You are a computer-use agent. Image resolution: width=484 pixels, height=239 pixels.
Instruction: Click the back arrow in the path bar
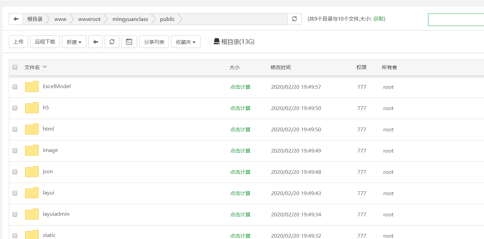click(x=16, y=19)
